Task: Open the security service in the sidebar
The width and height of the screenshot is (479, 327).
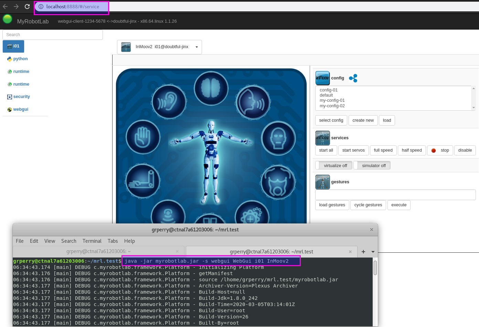Action: coord(19,97)
